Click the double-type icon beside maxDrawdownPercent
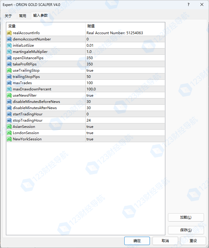 [9, 89]
